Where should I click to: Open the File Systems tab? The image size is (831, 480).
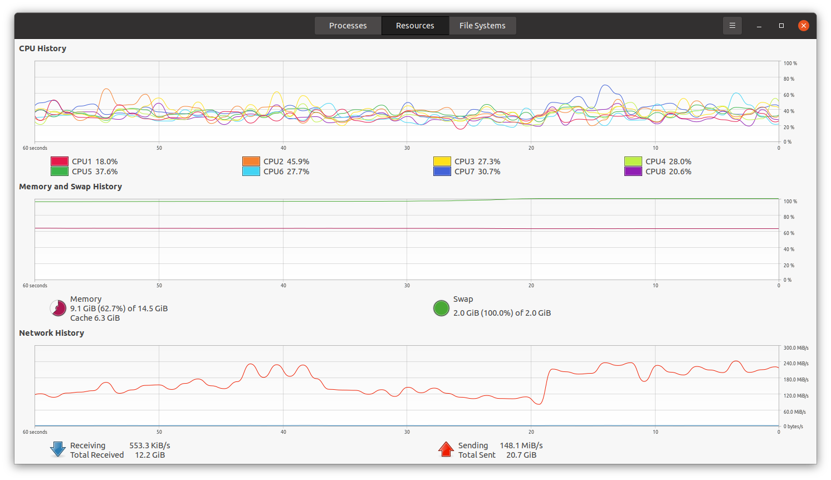pyautogui.click(x=482, y=26)
